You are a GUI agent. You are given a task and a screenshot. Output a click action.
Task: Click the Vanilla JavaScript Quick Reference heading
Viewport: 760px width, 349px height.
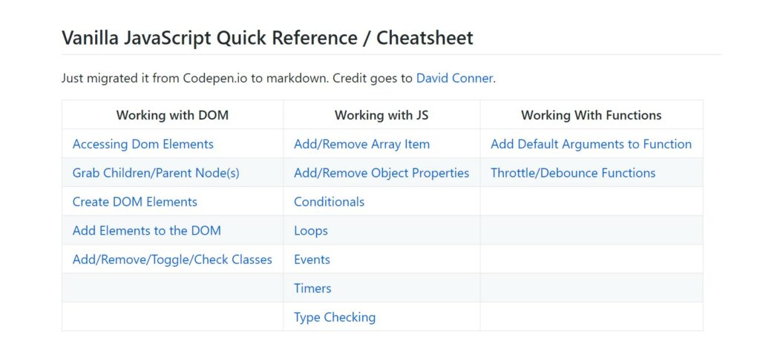pyautogui.click(x=267, y=37)
